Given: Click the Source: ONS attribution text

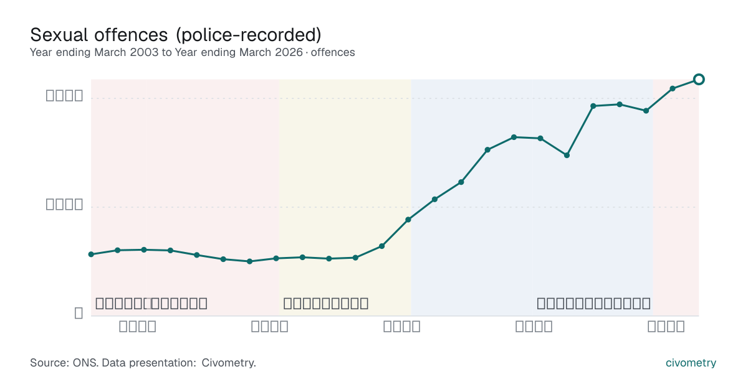Looking at the screenshot, I should (143, 363).
